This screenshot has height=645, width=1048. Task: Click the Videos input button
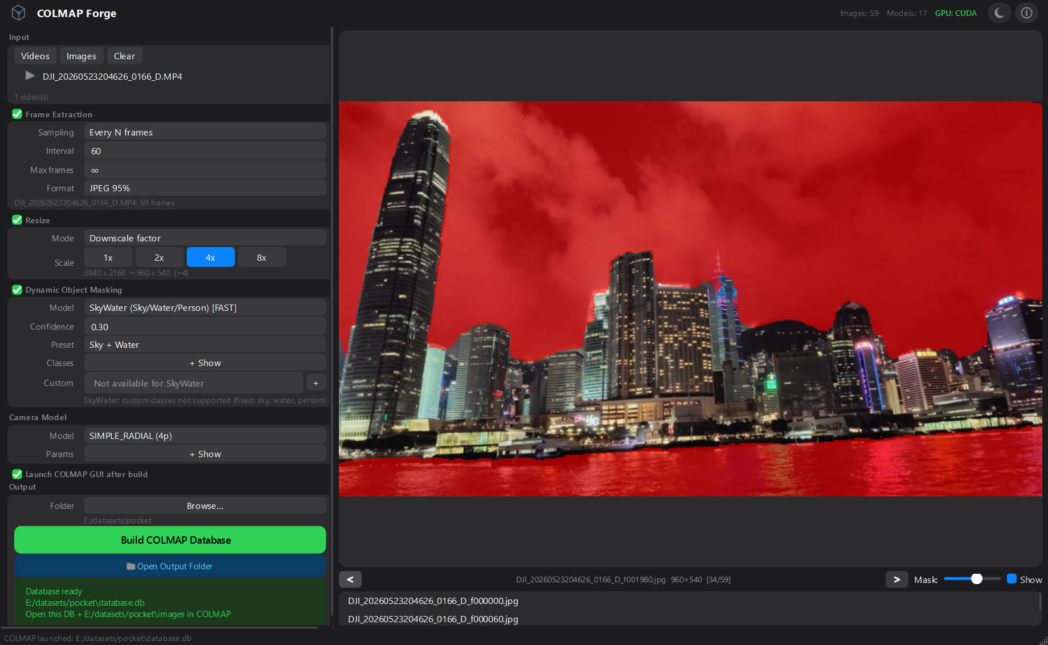(35, 56)
